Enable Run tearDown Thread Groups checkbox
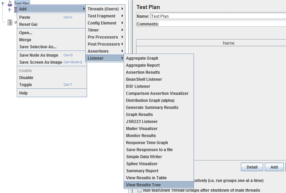 pos(139,190)
